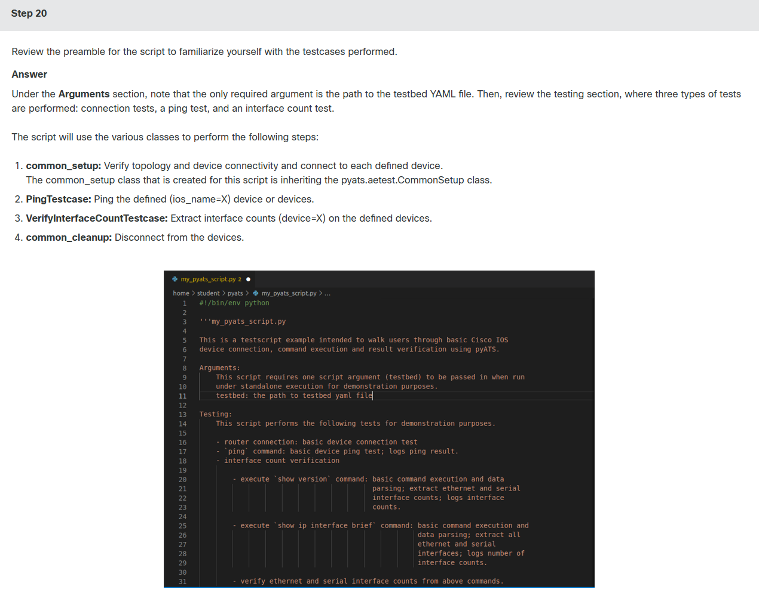This screenshot has width=759, height=604.
Task: Open the 'pyats' breadcrumb segment
Action: pyautogui.click(x=235, y=293)
